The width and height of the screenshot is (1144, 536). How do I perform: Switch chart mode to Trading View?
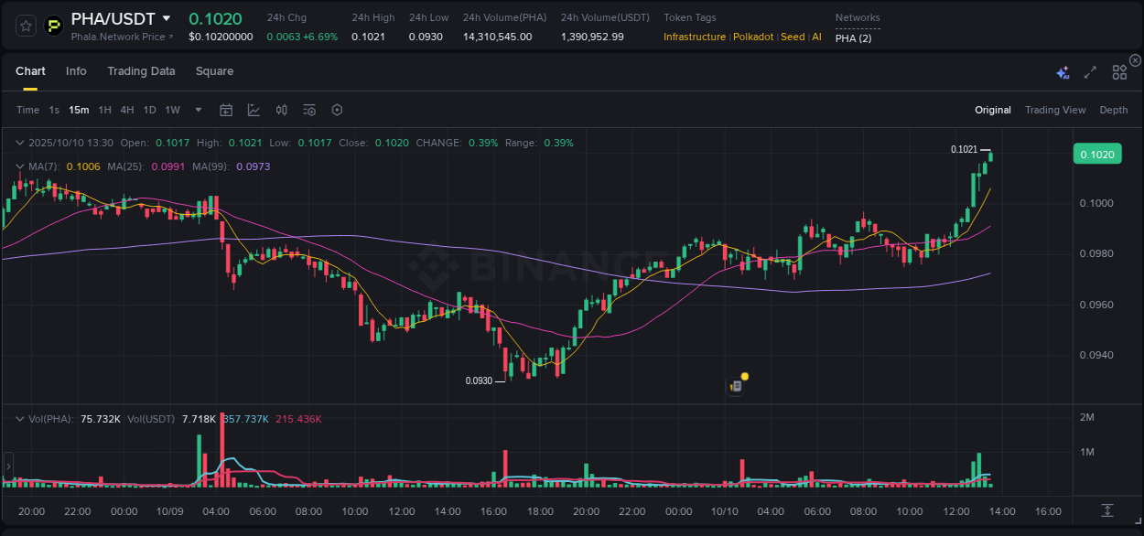1055,110
